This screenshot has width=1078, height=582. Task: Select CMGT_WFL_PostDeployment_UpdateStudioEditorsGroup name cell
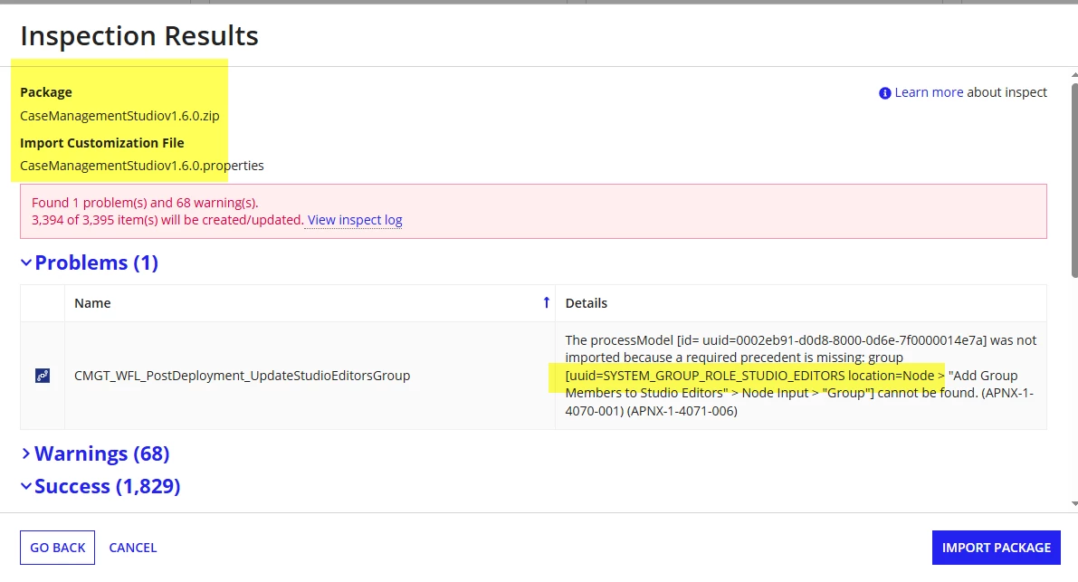point(310,376)
